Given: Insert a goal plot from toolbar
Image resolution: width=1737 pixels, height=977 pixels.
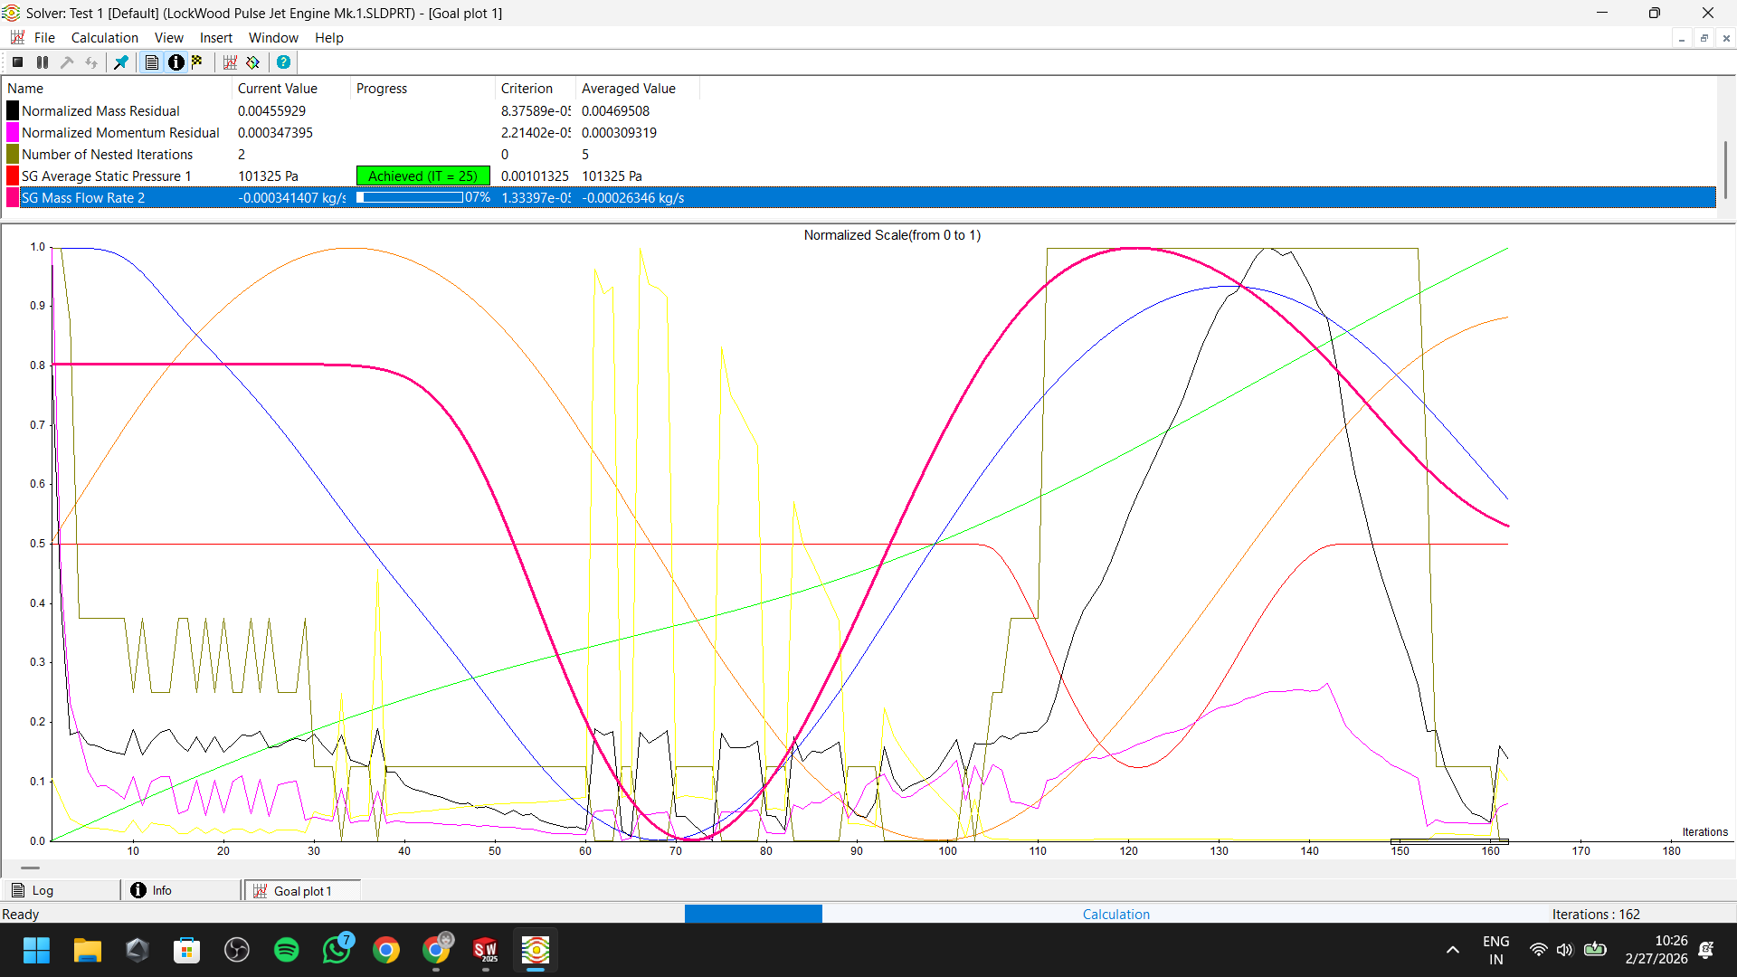Looking at the screenshot, I should pos(230,62).
